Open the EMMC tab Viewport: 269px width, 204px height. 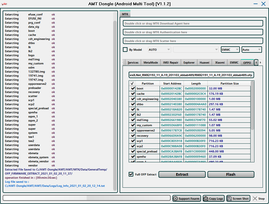coord(234,63)
